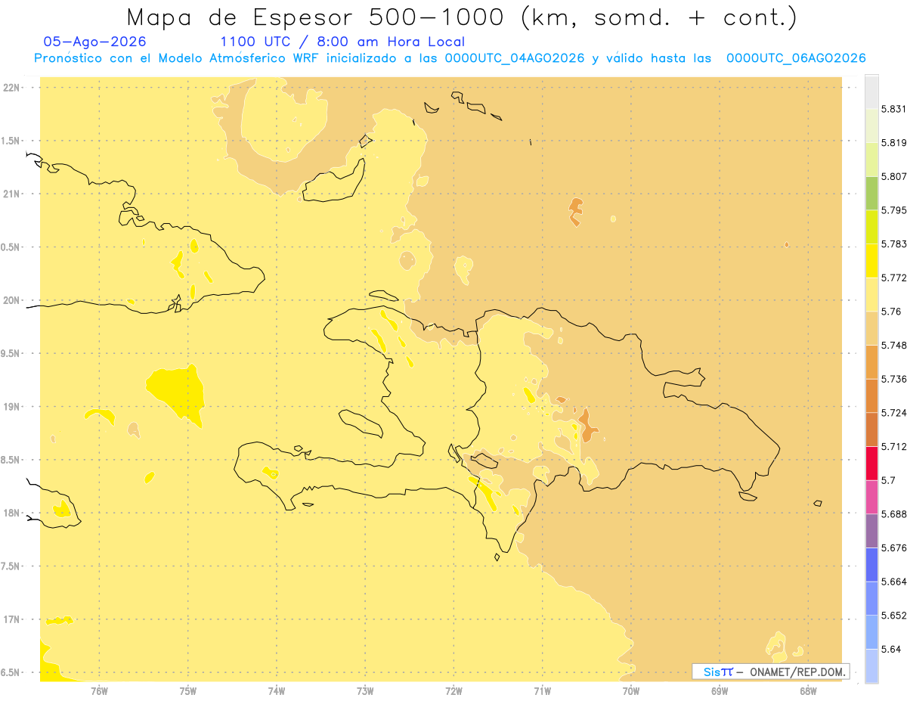
Task: Click legend value 5.76
Action: point(890,311)
